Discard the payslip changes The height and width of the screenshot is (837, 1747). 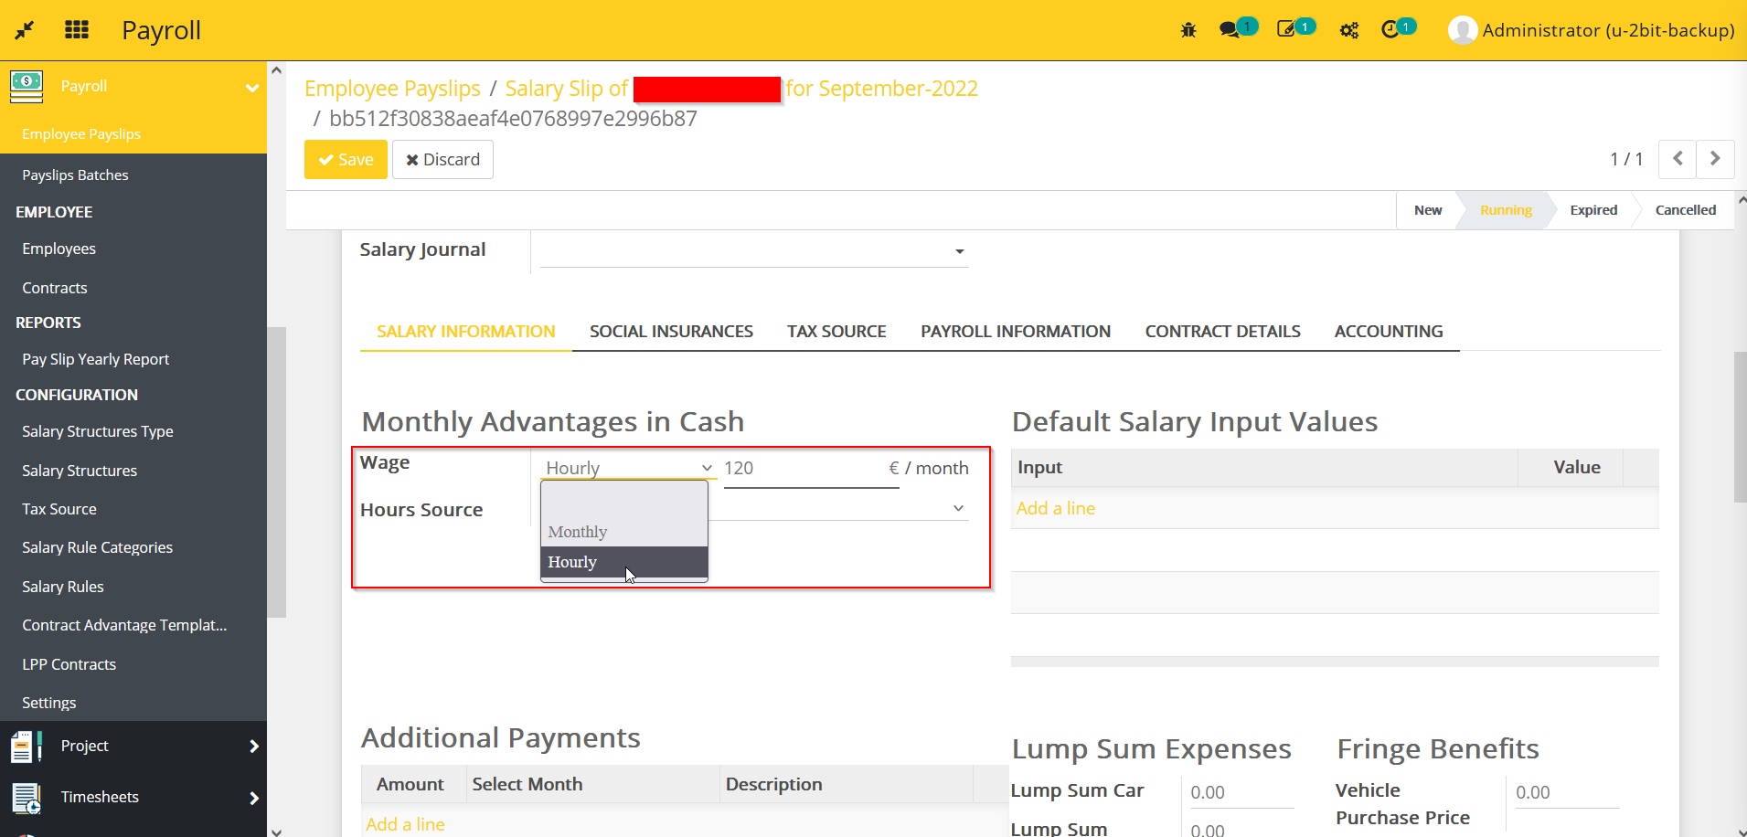(442, 159)
